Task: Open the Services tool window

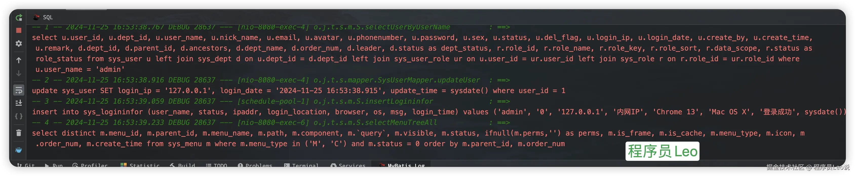Action: tap(348, 165)
